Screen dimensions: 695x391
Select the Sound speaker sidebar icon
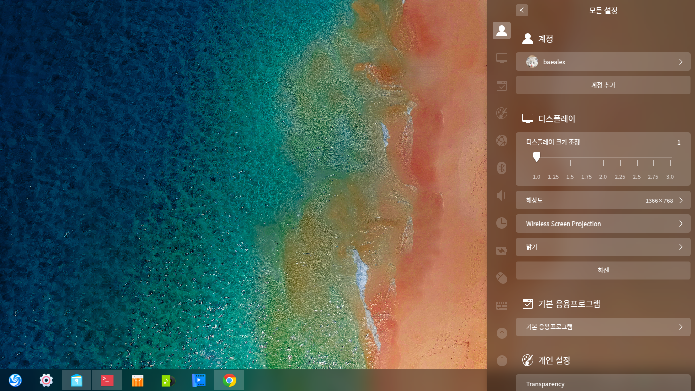[502, 195]
